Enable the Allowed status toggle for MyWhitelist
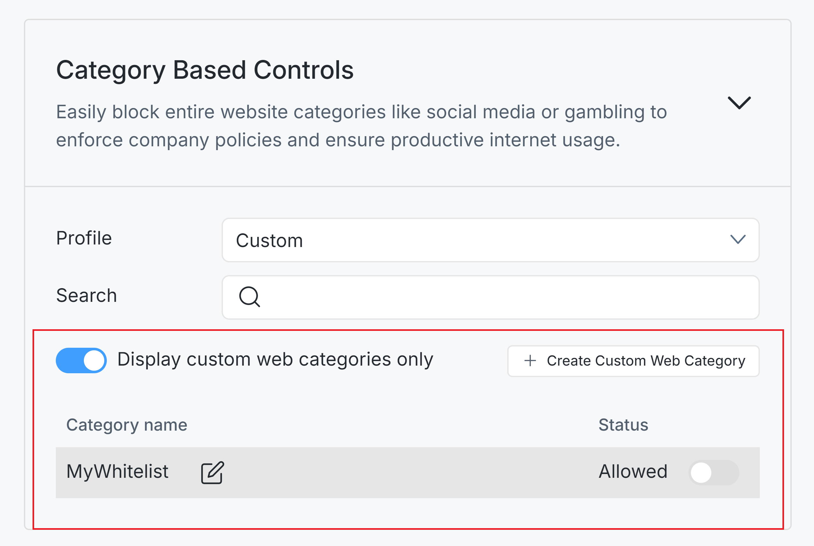Screen dimensions: 814x546 click(x=713, y=472)
